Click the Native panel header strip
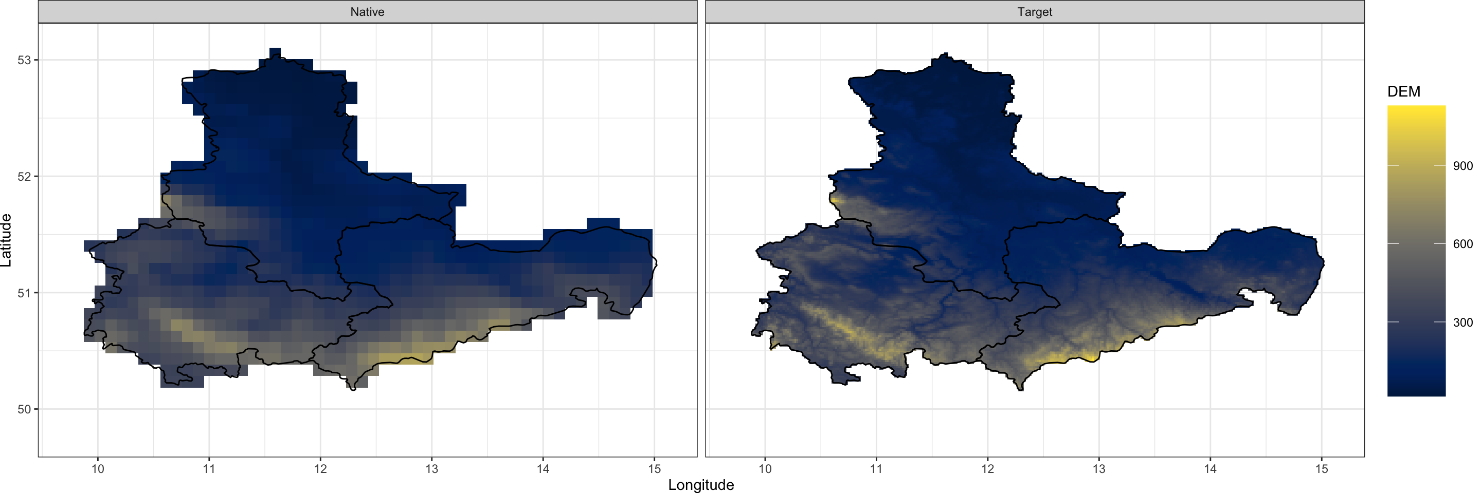The image size is (1481, 493). coord(367,12)
